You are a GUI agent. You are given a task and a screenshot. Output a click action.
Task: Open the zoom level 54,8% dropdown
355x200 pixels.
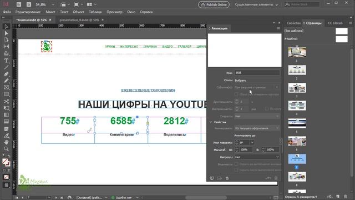[x=53, y=4]
